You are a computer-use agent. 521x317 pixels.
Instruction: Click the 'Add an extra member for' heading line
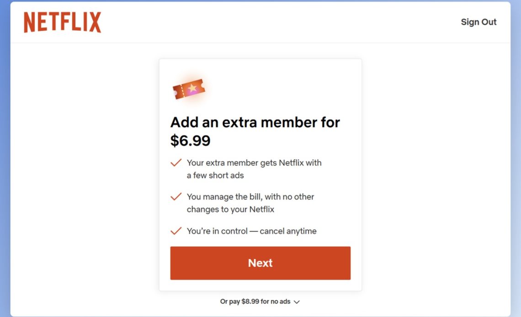click(x=255, y=122)
